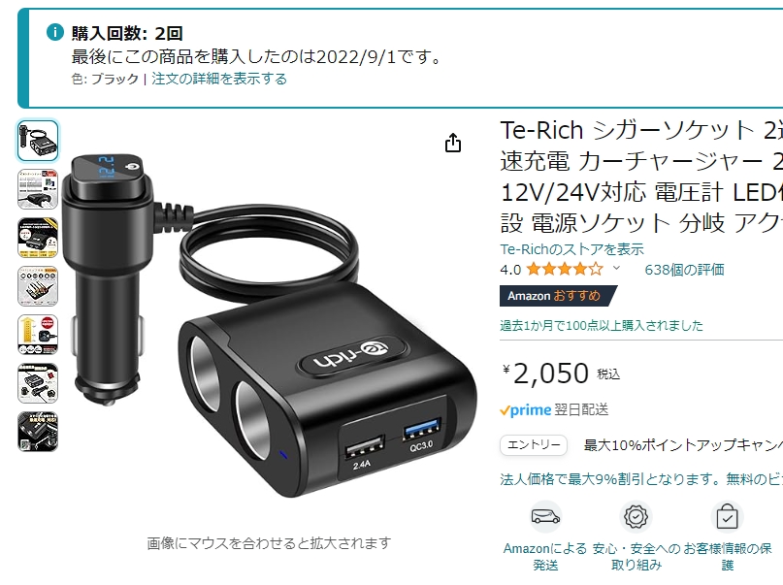Screen dimensions: 783x585
Task: Click the Amazon delivery truck icon
Action: (545, 516)
